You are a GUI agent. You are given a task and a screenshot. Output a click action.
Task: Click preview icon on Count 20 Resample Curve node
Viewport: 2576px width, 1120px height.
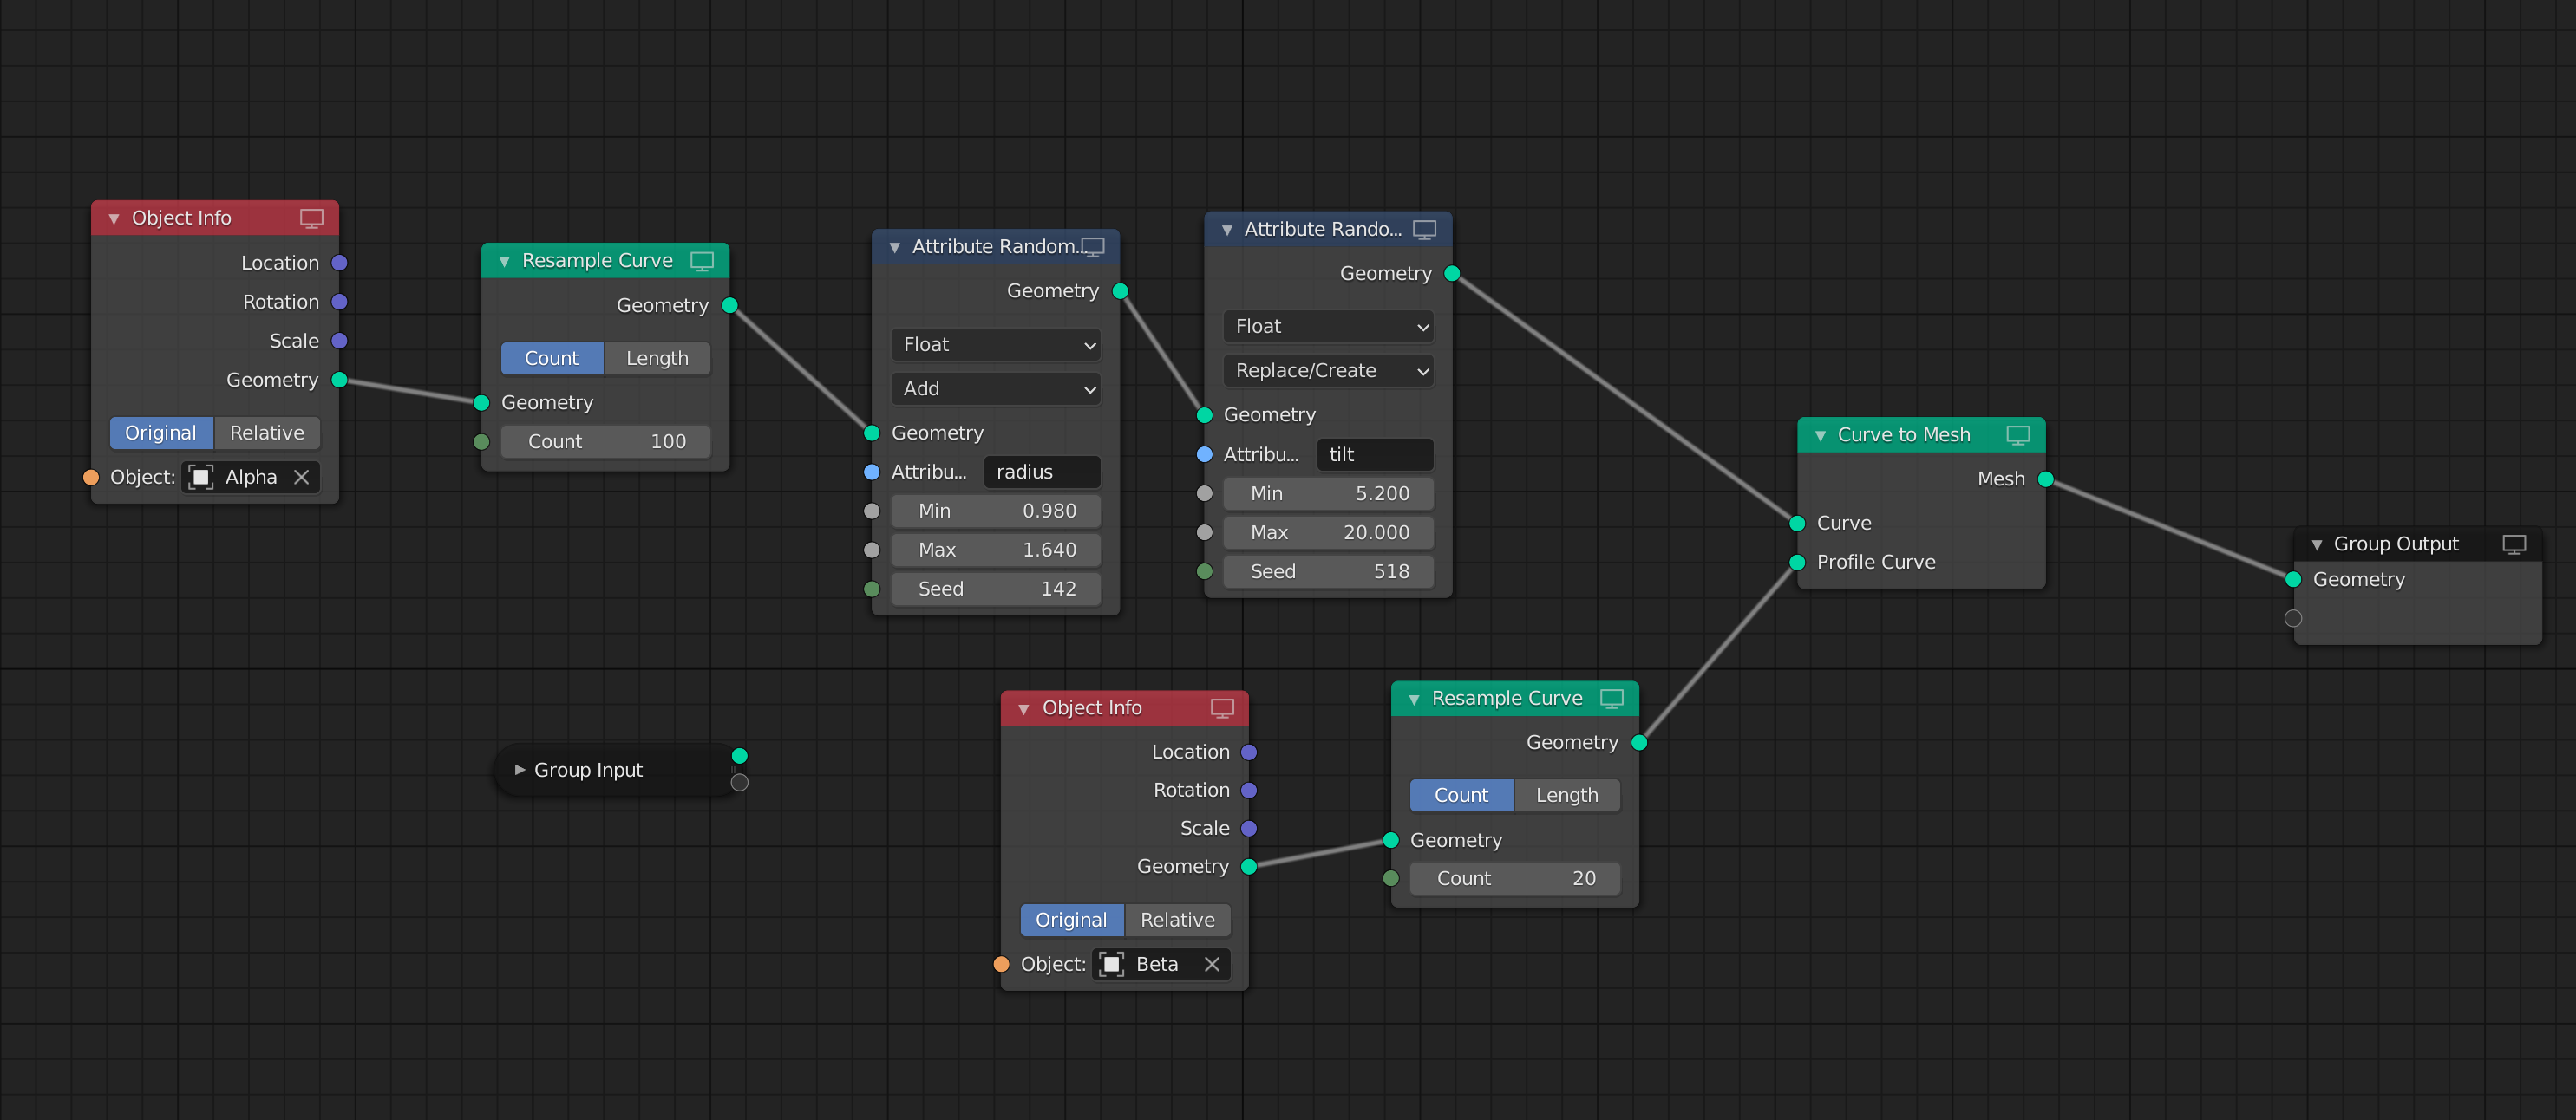click(x=1612, y=699)
